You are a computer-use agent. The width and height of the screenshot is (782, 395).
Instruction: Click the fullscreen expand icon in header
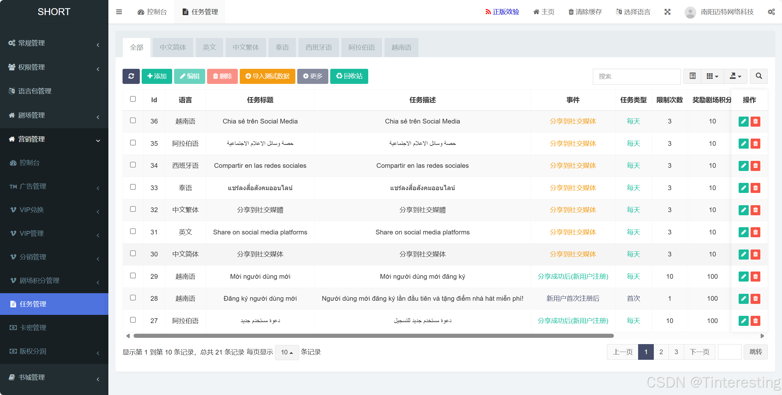click(x=668, y=12)
